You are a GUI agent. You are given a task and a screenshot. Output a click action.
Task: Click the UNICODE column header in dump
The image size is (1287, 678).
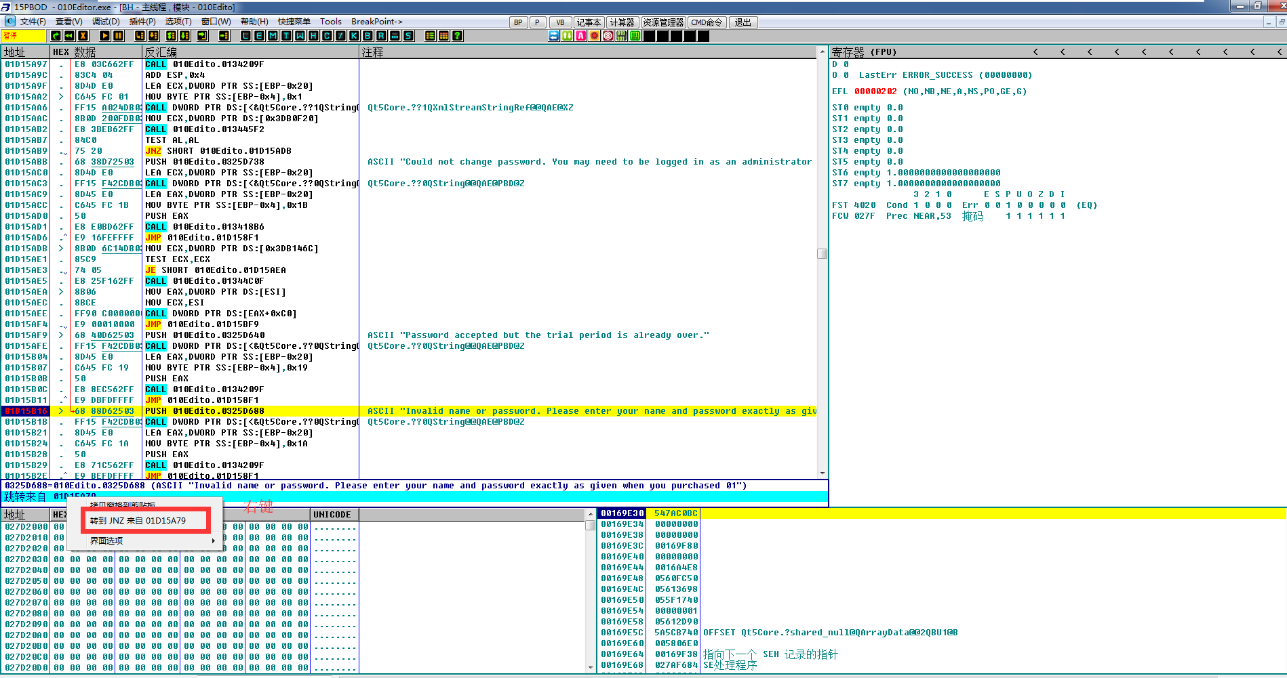[334, 515]
